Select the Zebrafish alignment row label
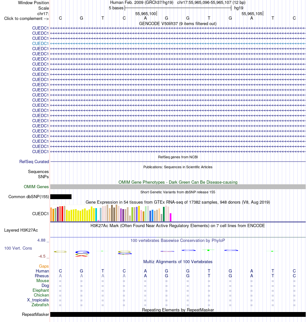The height and width of the screenshot is (322, 306). tap(40, 305)
